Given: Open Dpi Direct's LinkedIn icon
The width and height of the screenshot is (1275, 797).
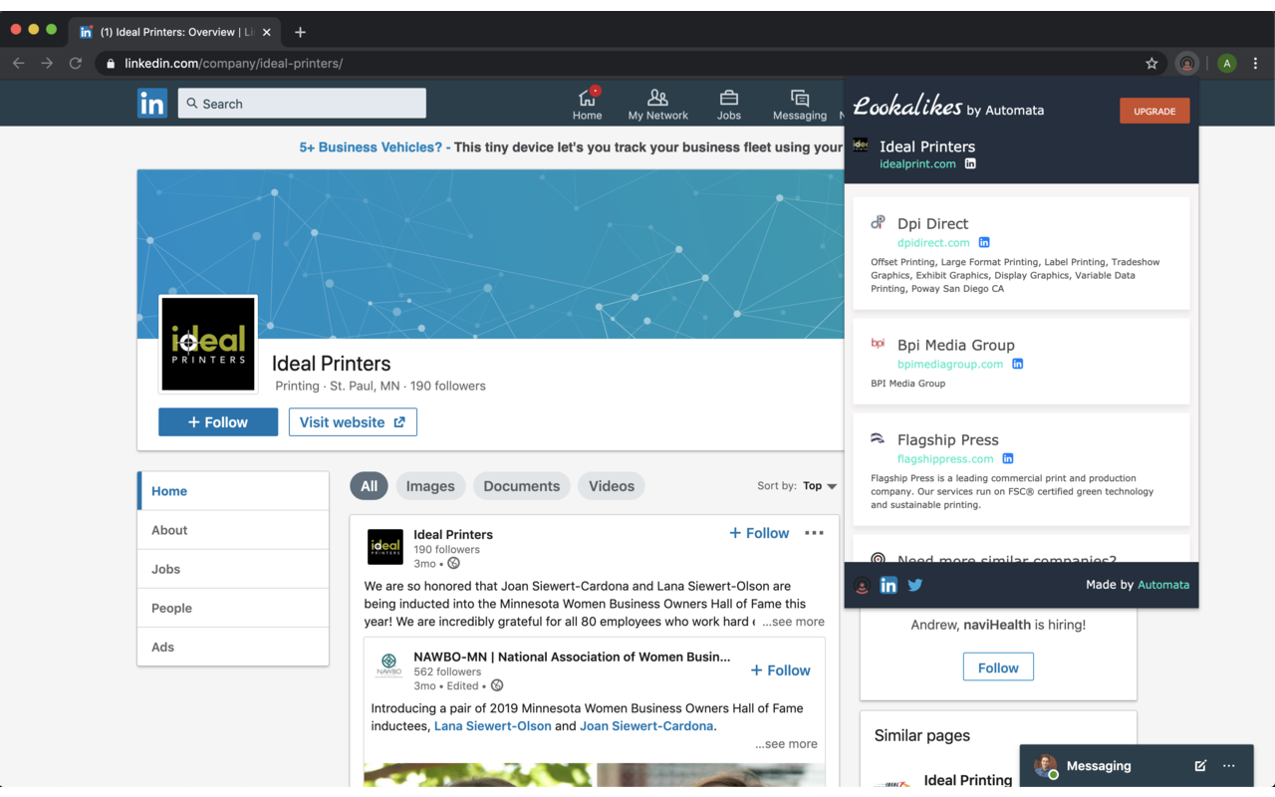Looking at the screenshot, I should (x=984, y=242).
